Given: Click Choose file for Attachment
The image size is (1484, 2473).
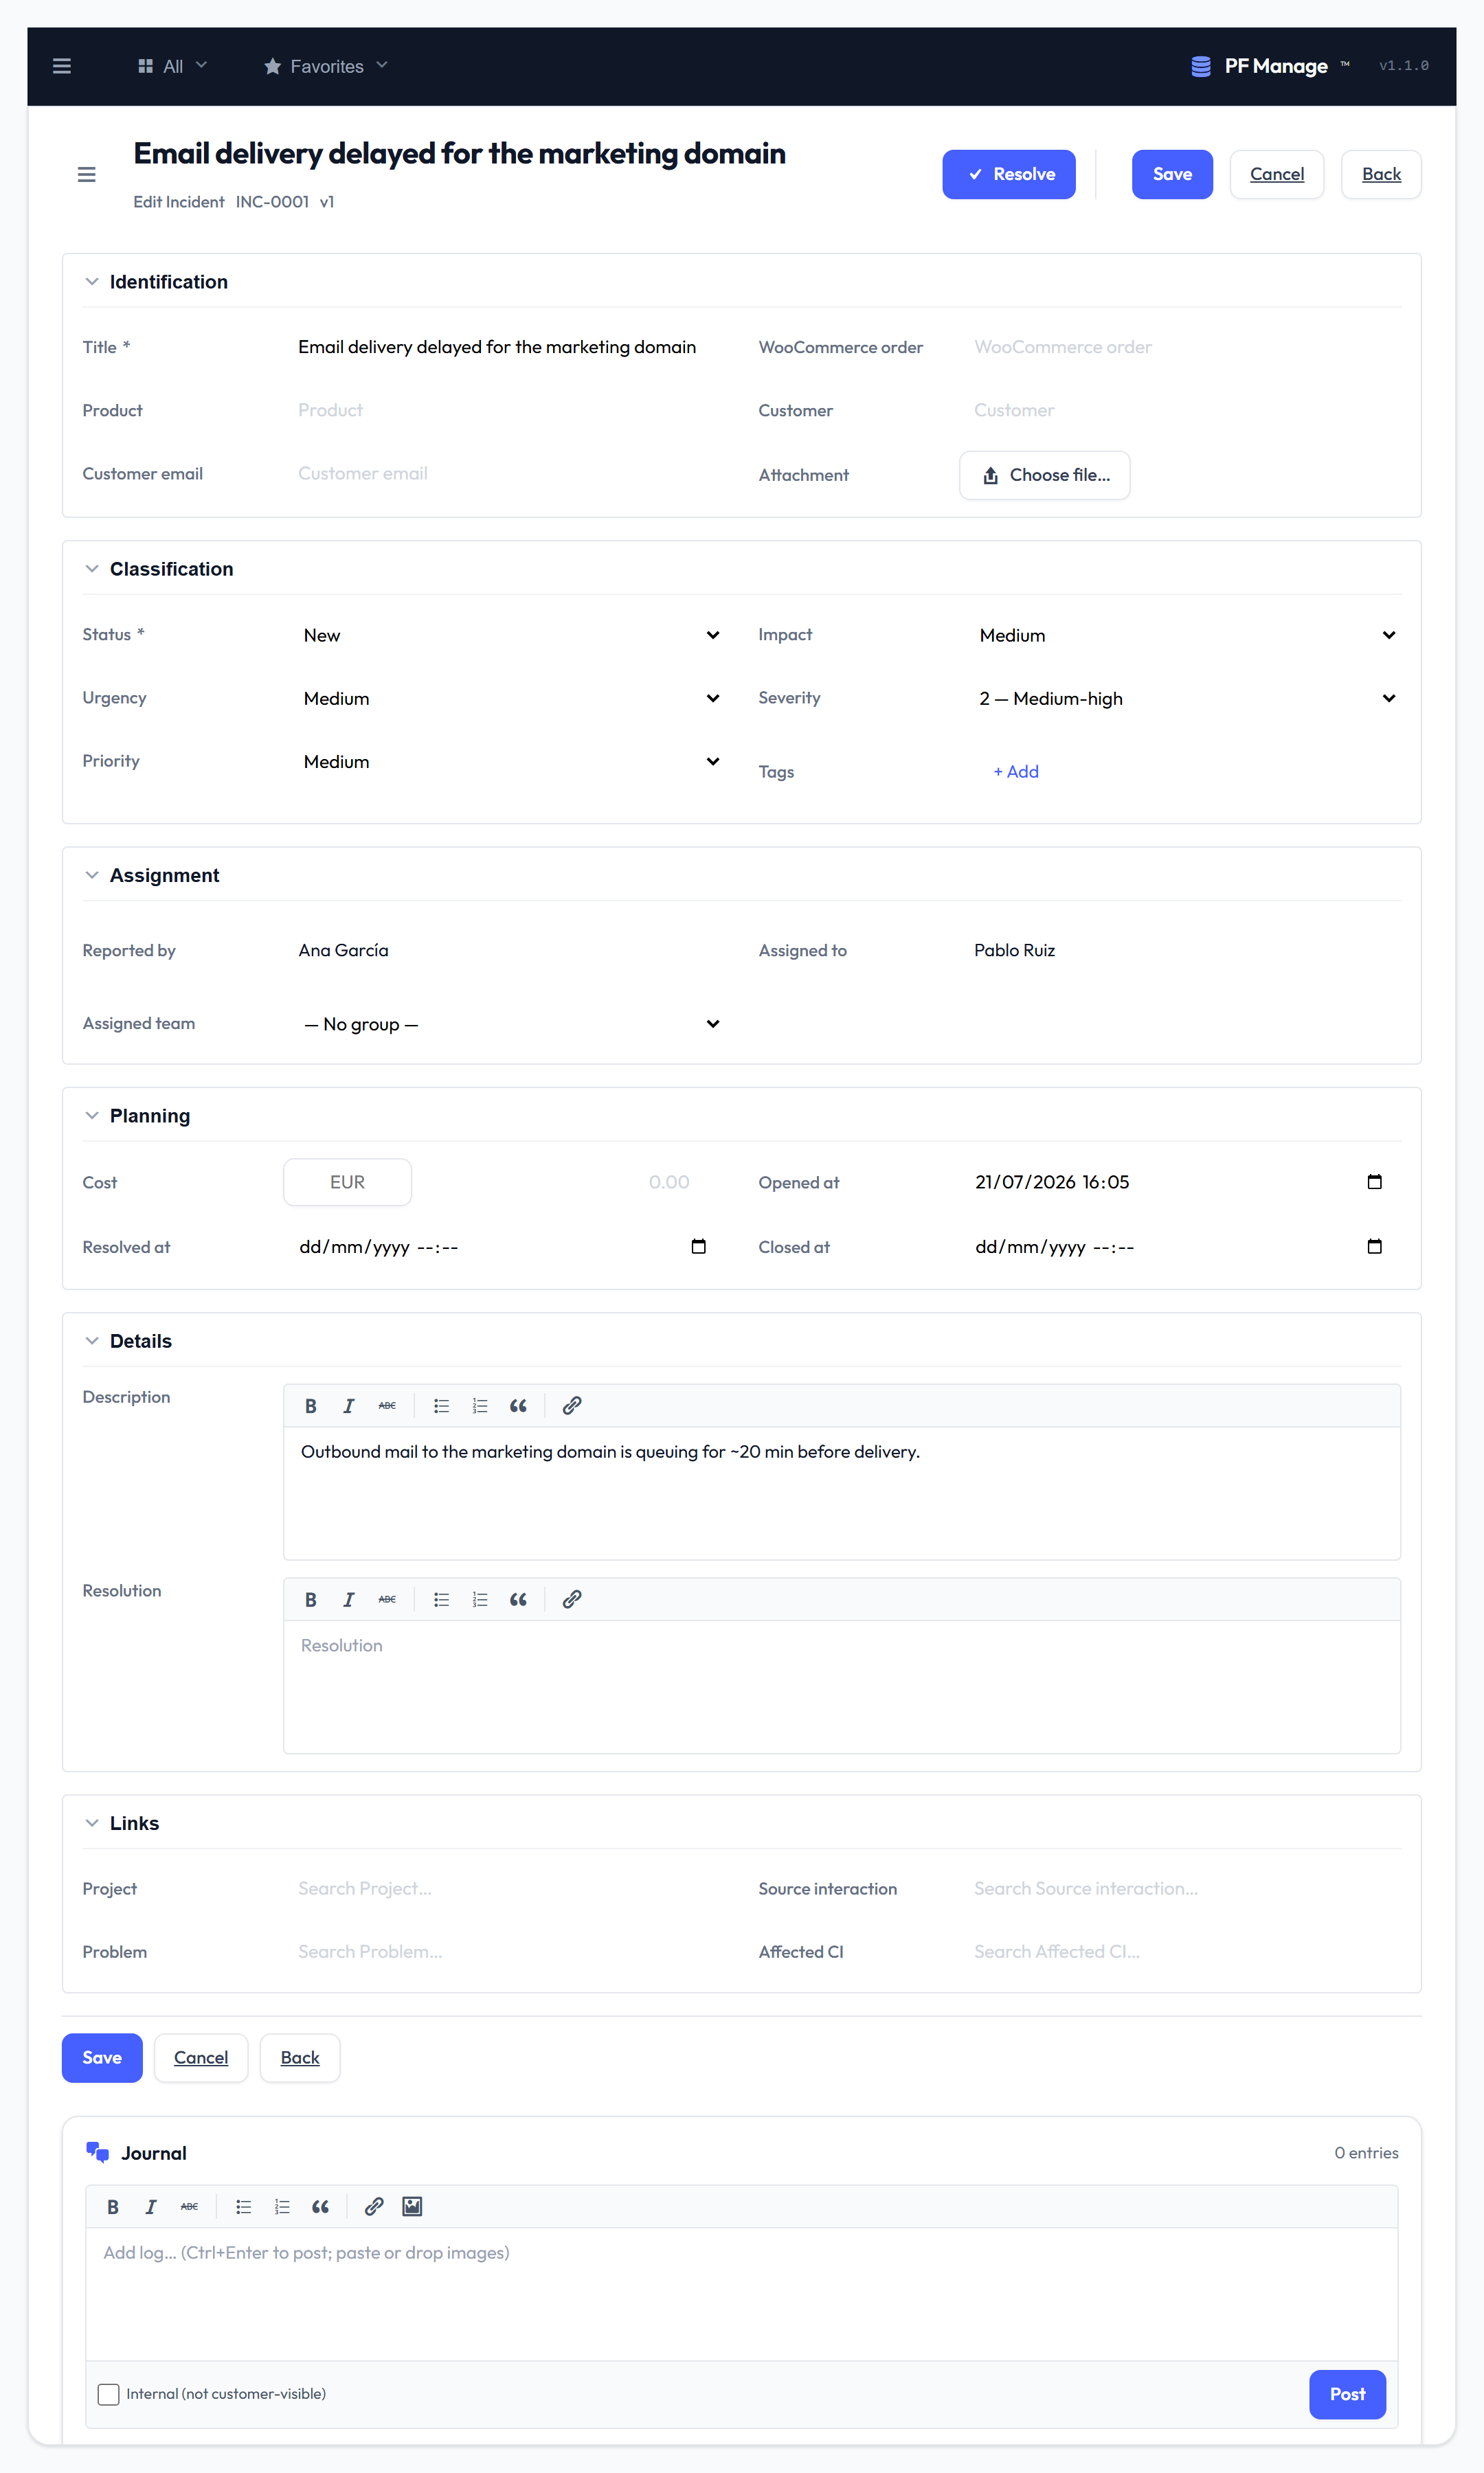Looking at the screenshot, I should click(x=1045, y=475).
